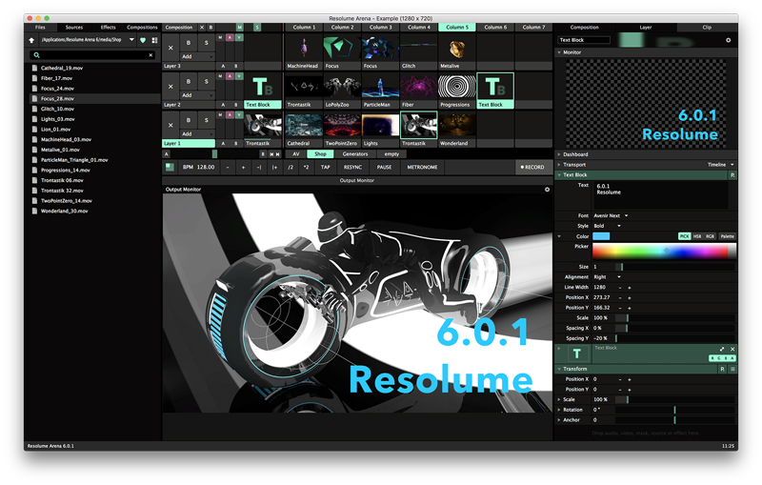Open the Transport Timeline dropdown
This screenshot has width=762, height=485.
(x=720, y=165)
